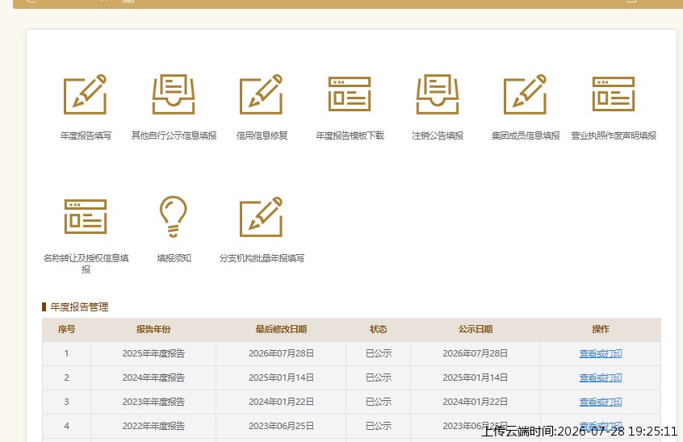View or print the 2024年年度报告
Image resolution: width=683 pixels, height=442 pixels.
tap(600, 377)
